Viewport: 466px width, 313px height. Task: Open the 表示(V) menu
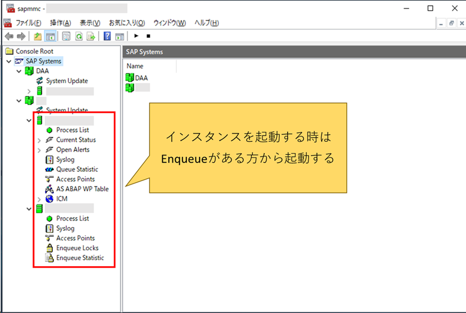click(x=90, y=23)
